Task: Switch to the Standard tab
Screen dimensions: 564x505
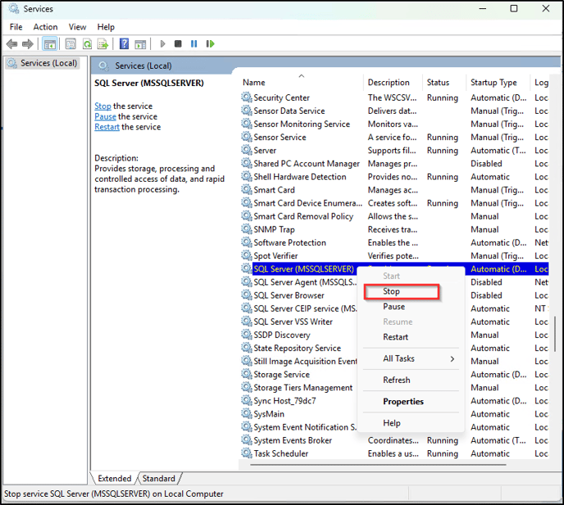Action: [159, 479]
